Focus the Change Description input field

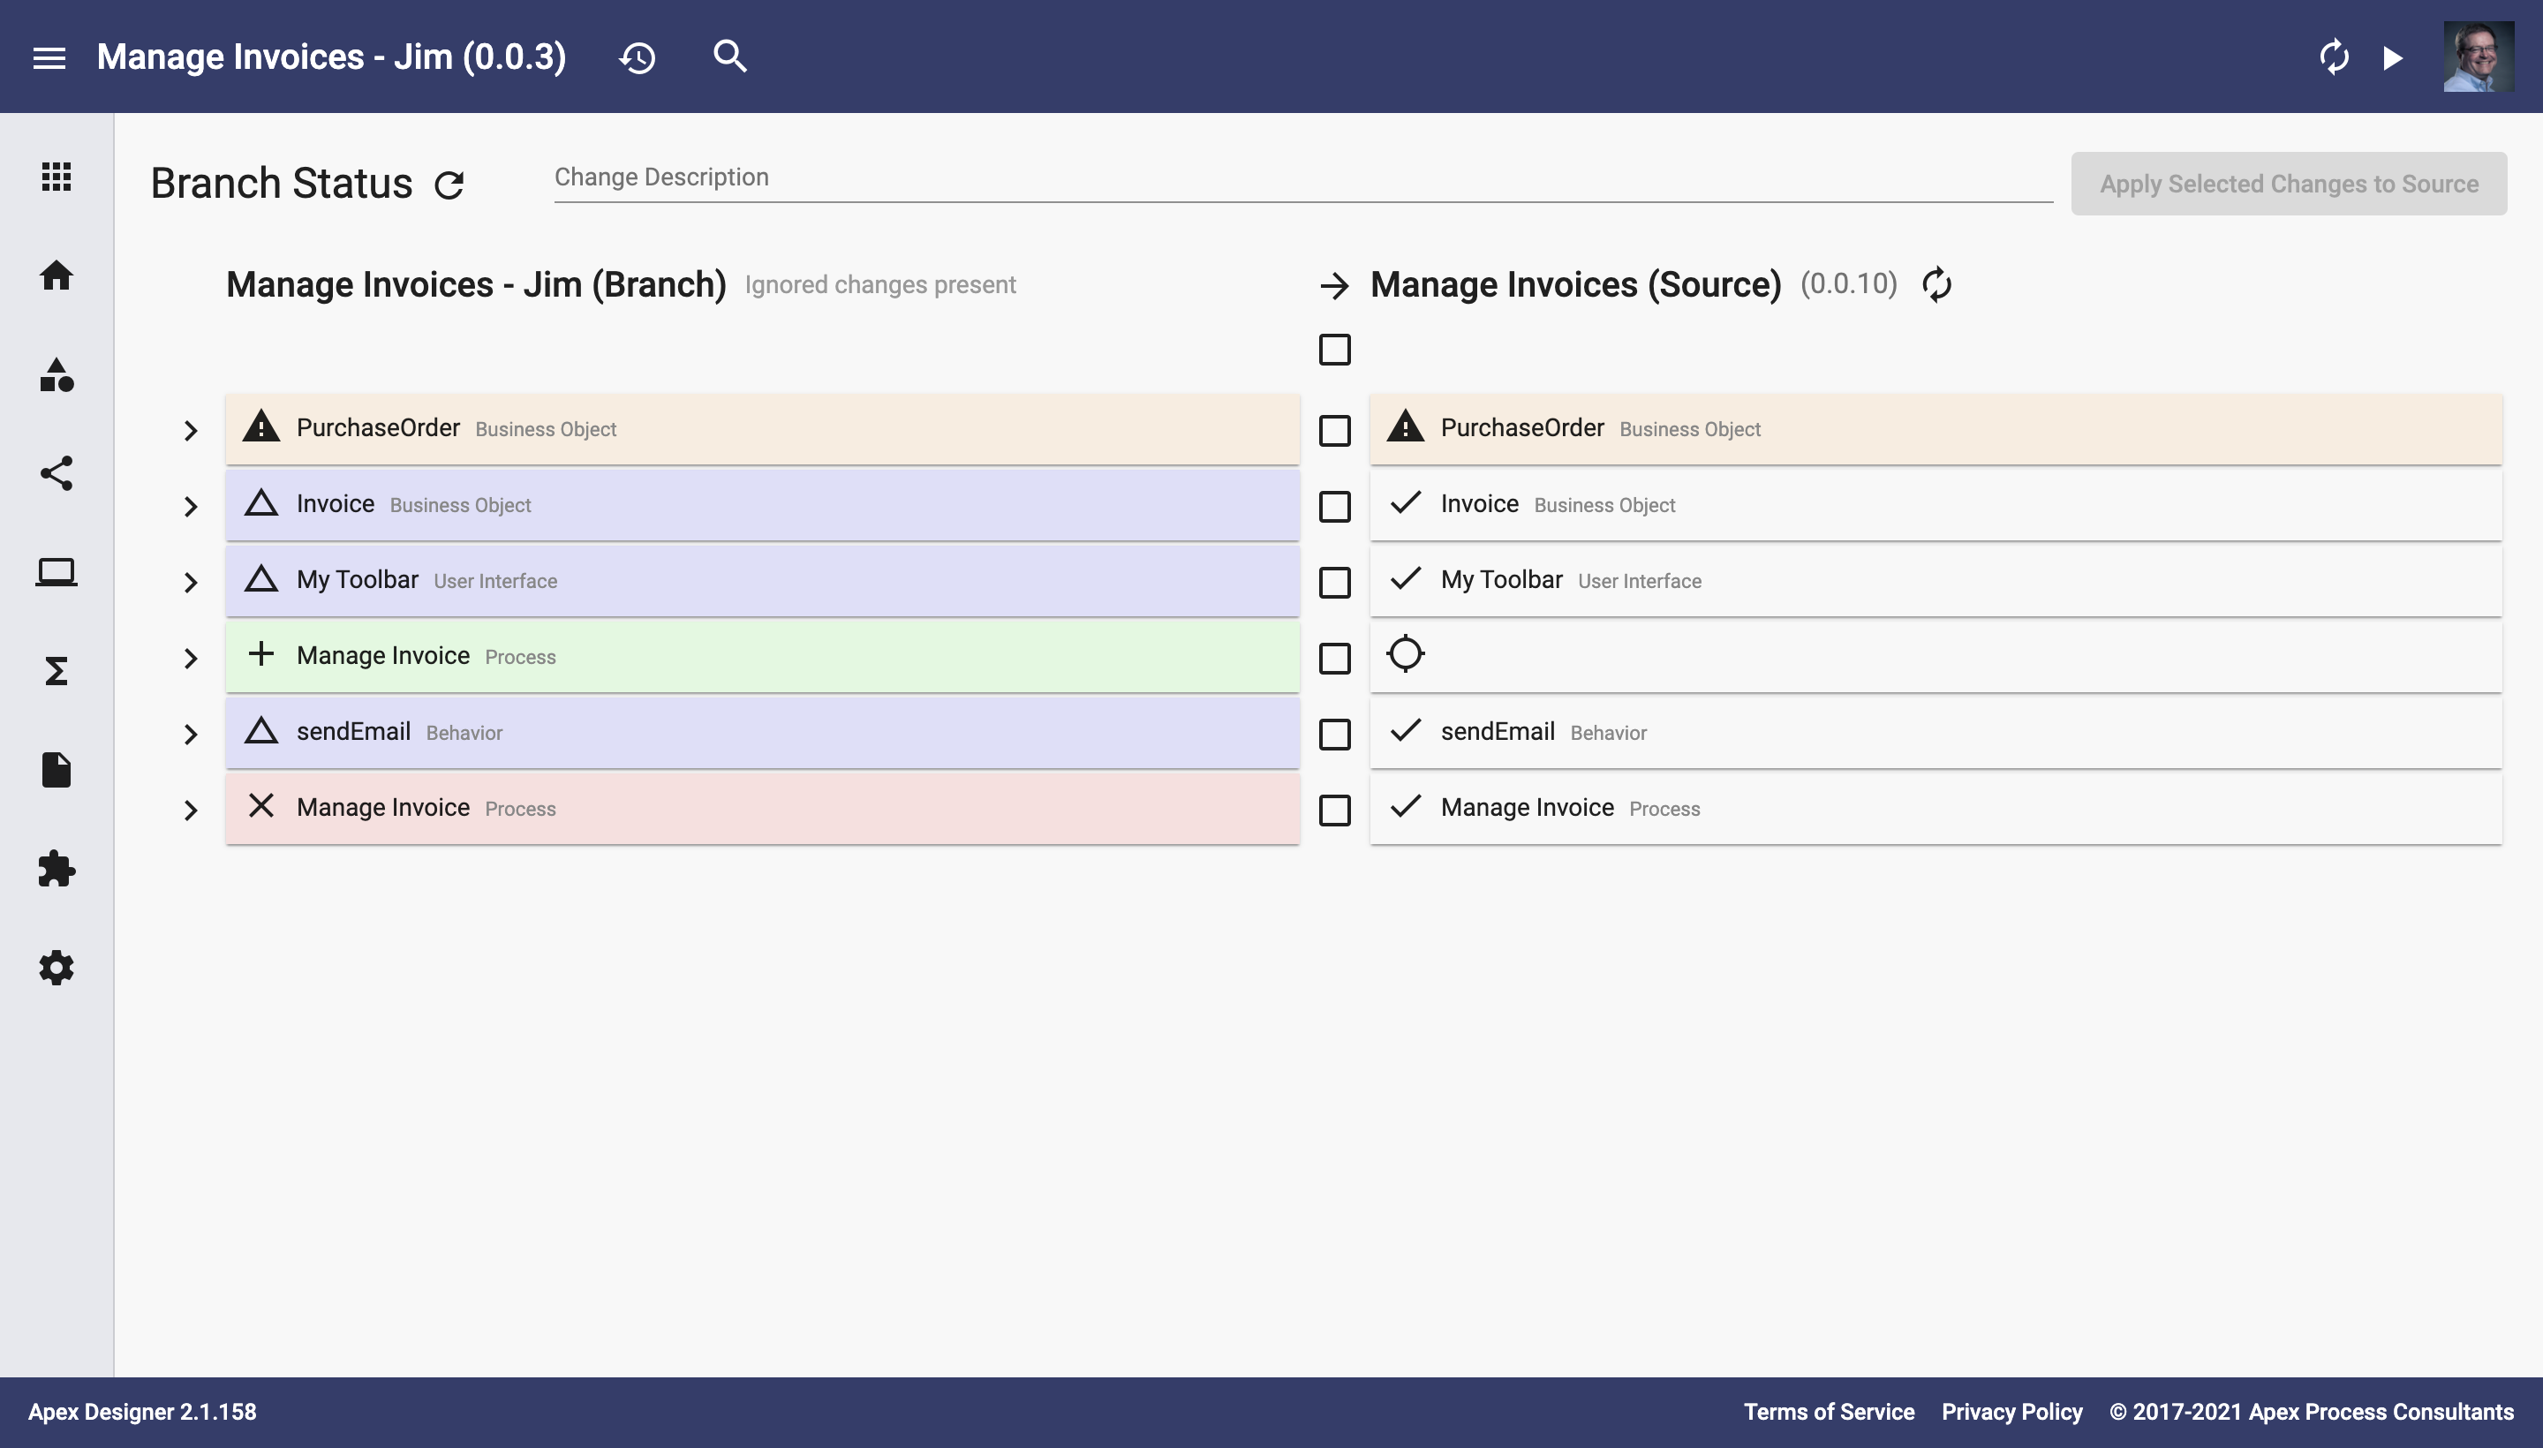pyautogui.click(x=1302, y=179)
